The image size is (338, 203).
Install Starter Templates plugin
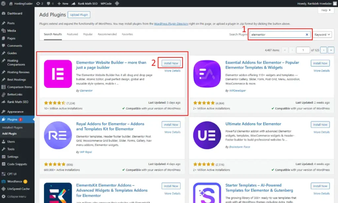[x=320, y=186]
